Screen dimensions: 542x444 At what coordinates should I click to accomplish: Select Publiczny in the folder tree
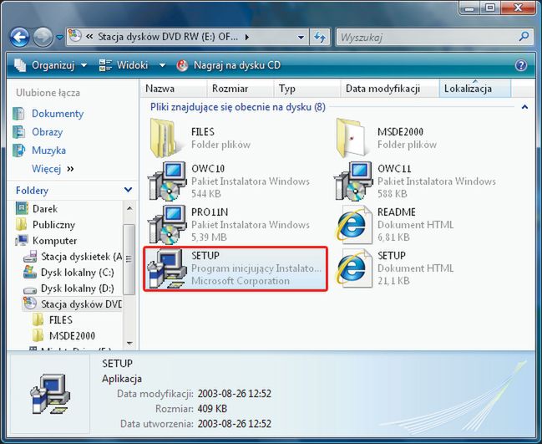click(x=53, y=225)
